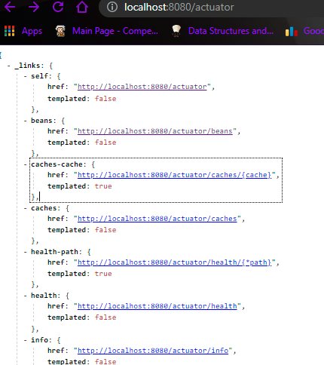
Task: Open the Main Page - Compe... bookmark favicon
Action: click(60, 31)
